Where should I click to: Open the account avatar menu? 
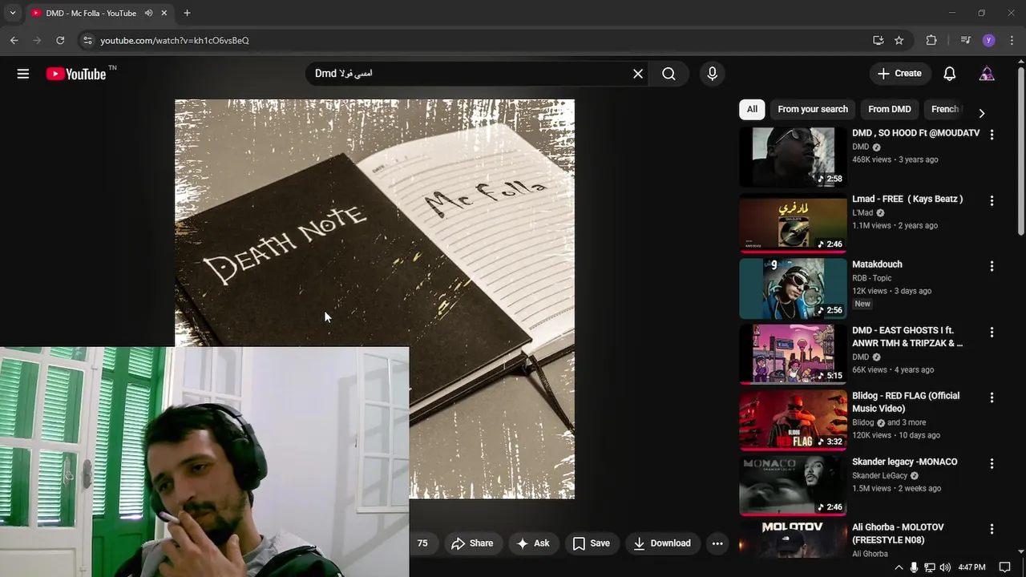click(987, 74)
